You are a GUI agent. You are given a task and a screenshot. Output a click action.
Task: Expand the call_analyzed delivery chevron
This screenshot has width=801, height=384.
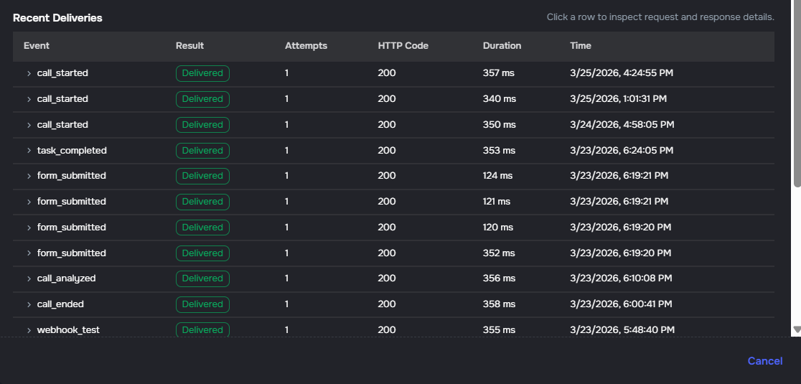click(x=29, y=278)
